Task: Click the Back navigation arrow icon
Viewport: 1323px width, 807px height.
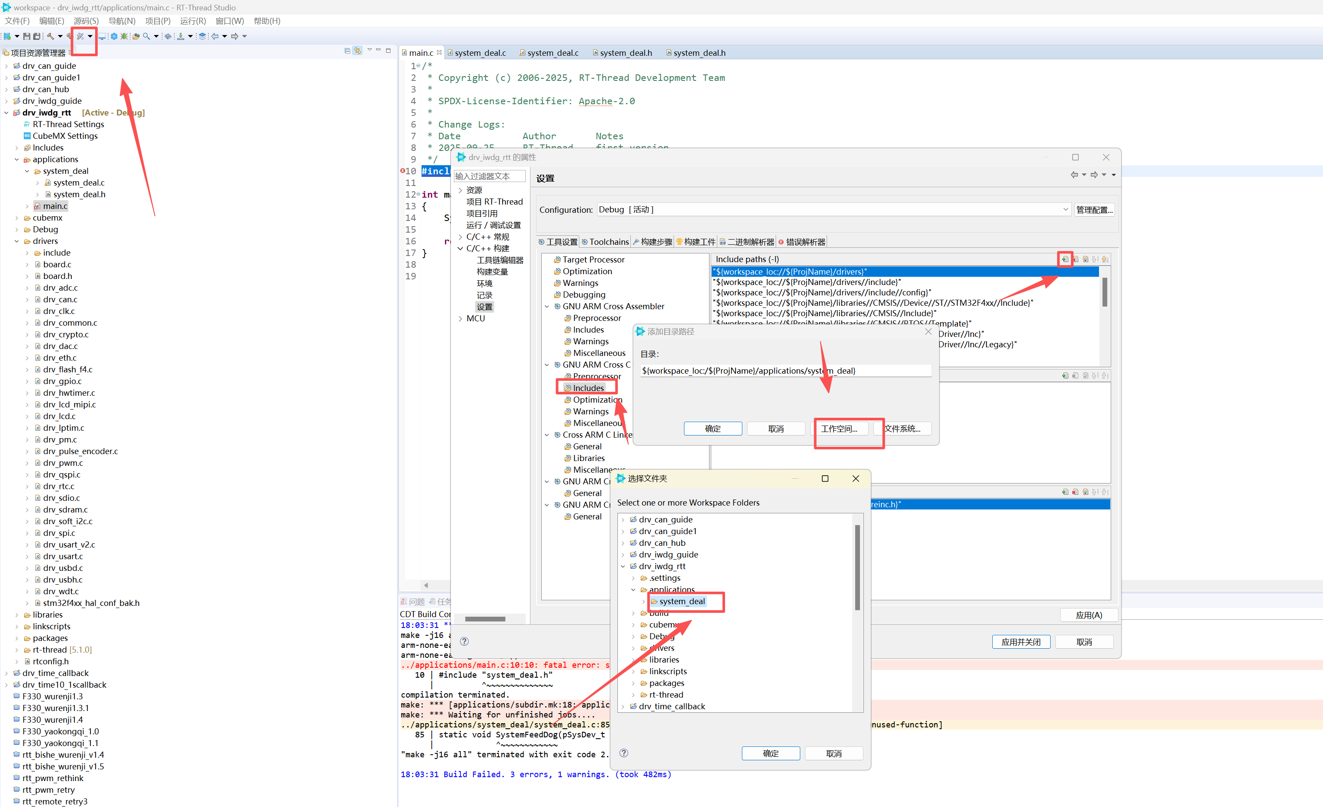Action: pos(215,36)
